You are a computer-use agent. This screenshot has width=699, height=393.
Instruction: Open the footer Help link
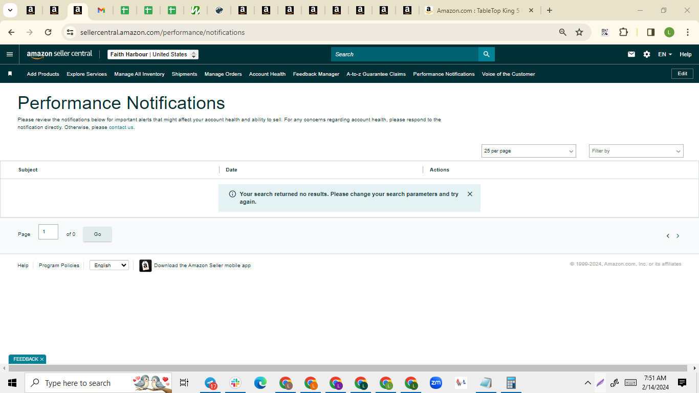[x=23, y=266]
